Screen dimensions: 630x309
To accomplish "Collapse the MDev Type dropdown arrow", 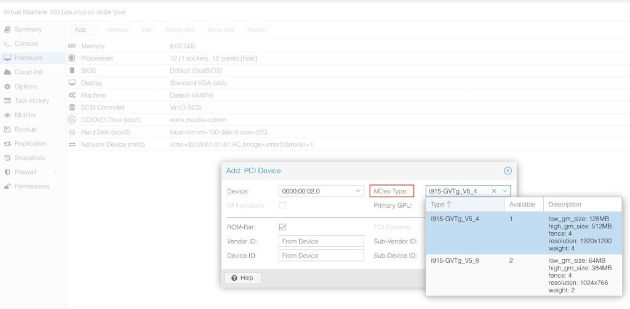I will [504, 191].
